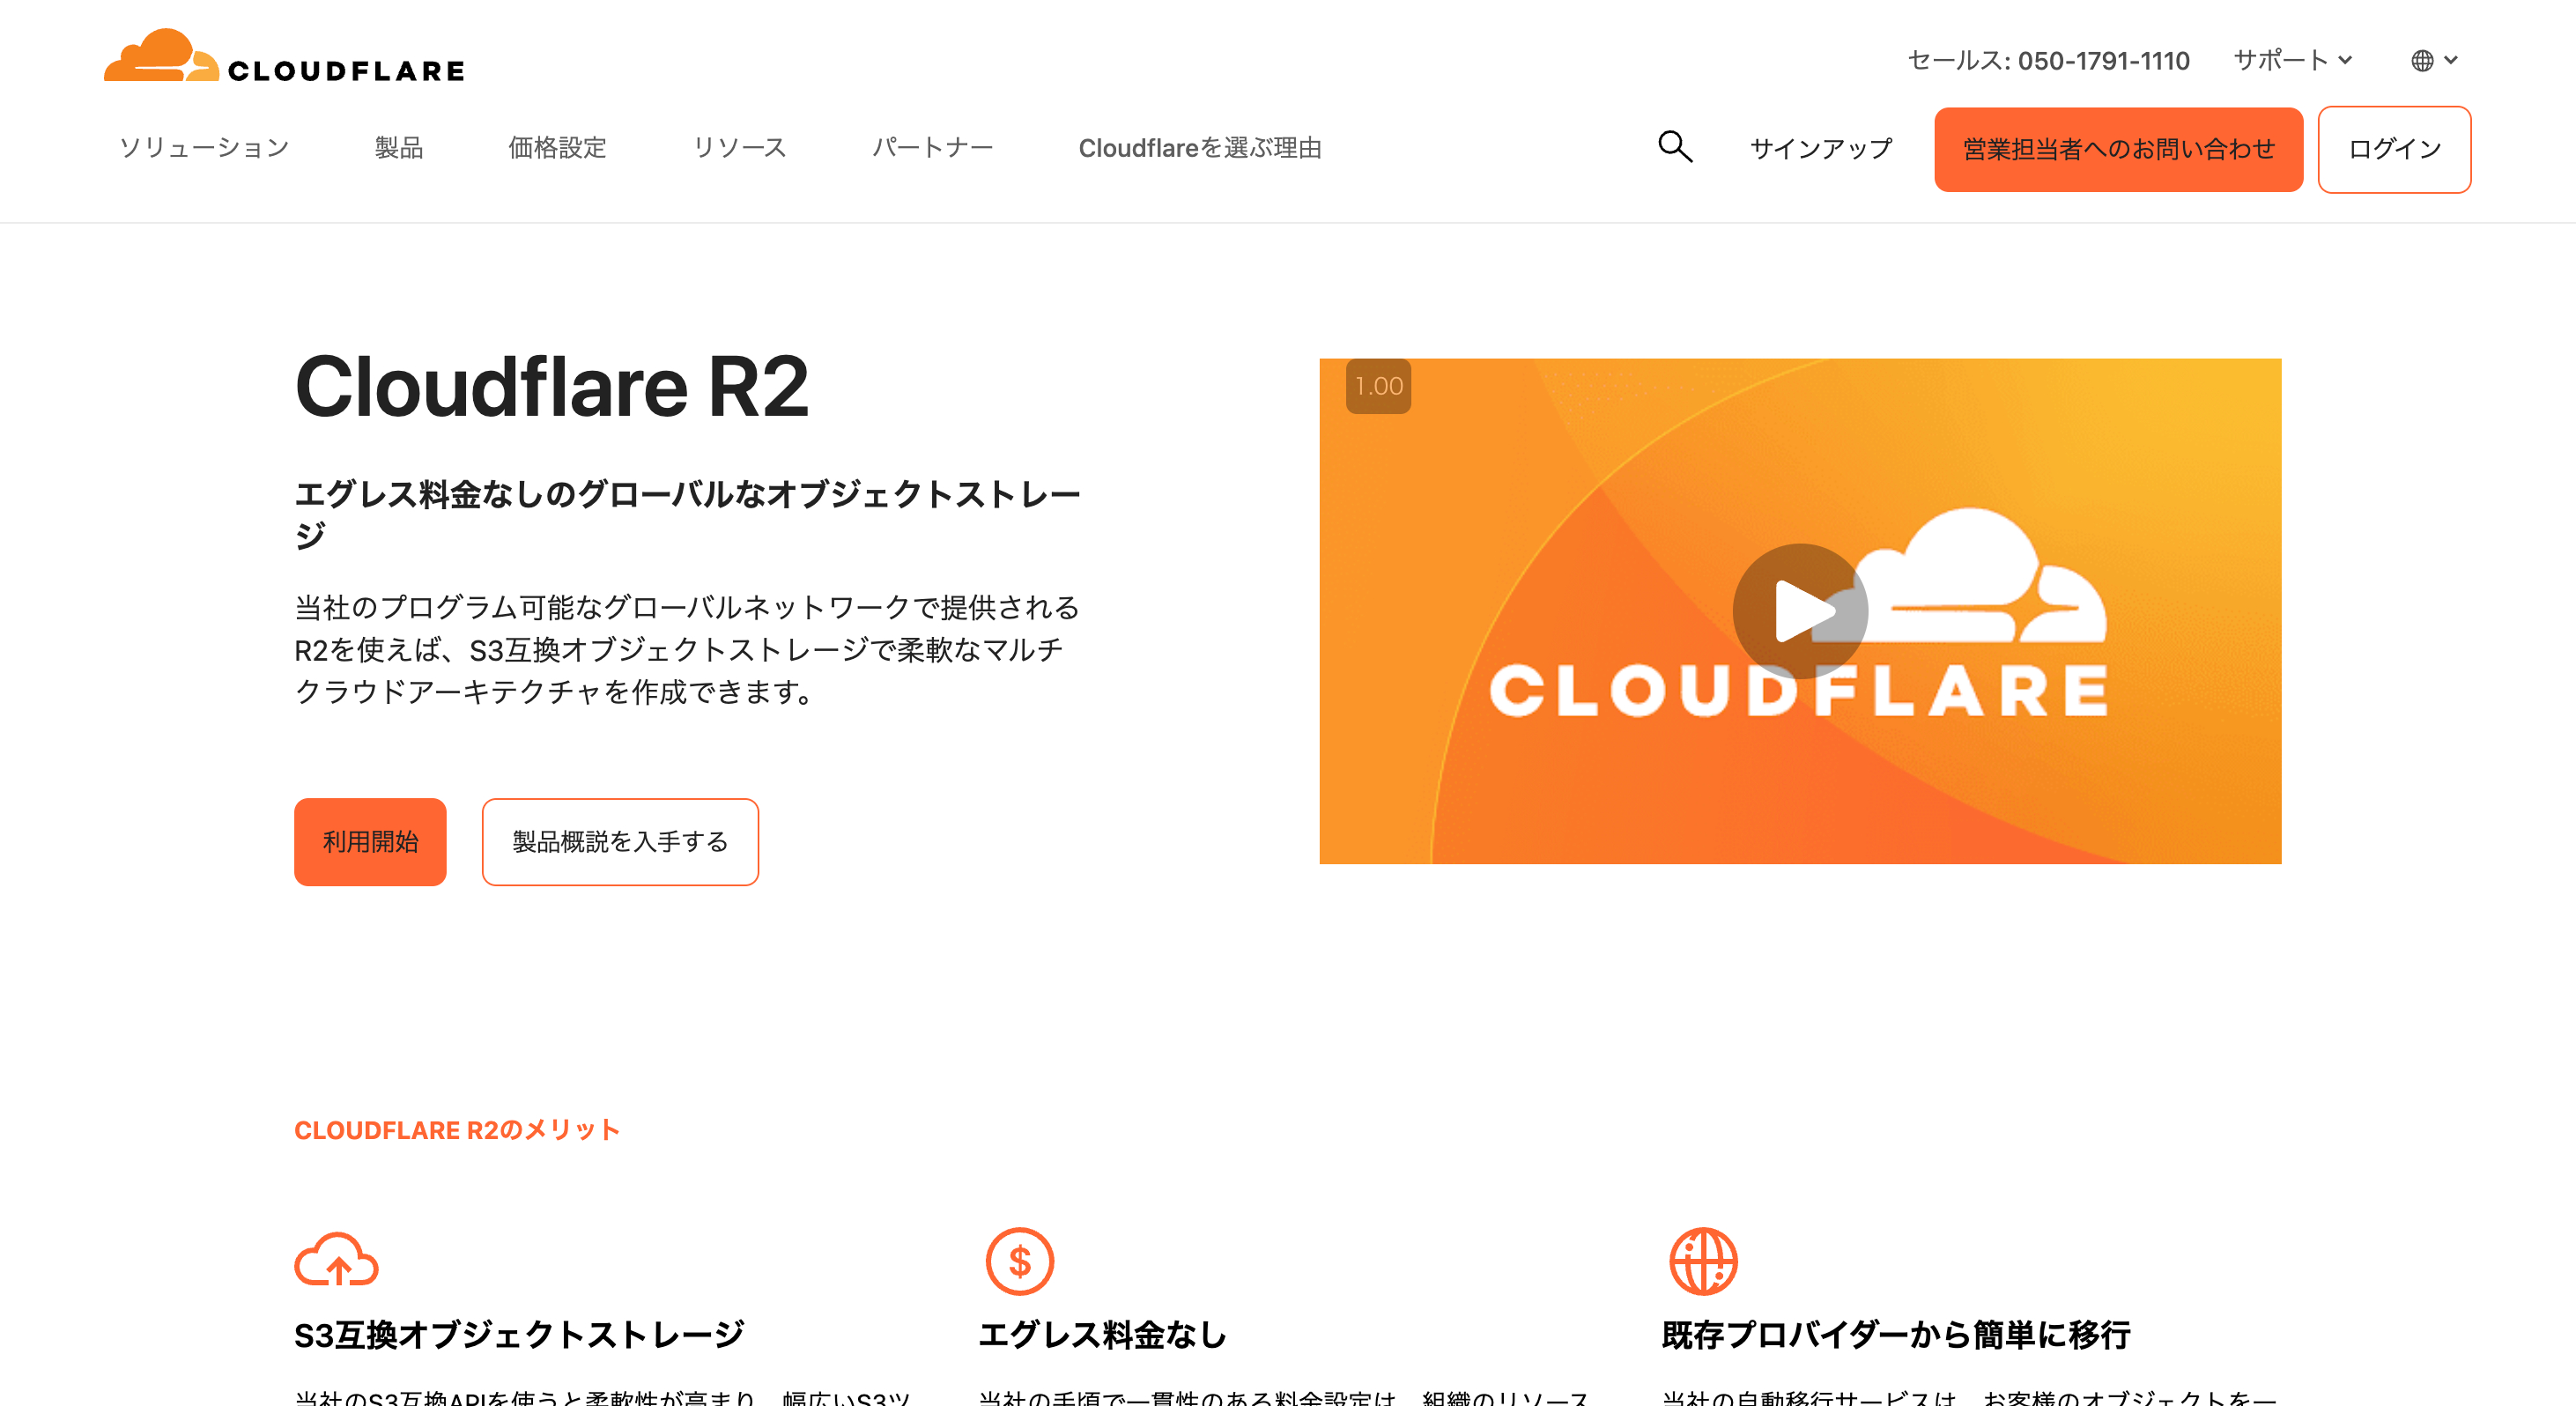
Task: Click the Cloudflare logo in the header
Action: pyautogui.click(x=284, y=56)
